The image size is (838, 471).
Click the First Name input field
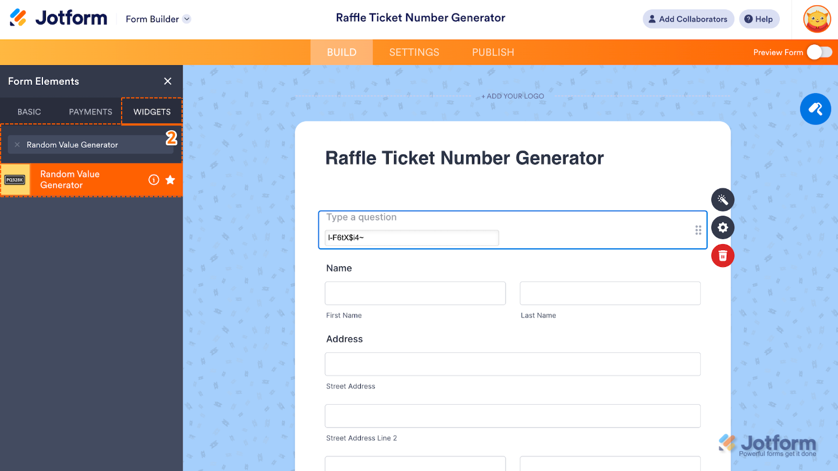click(415, 293)
